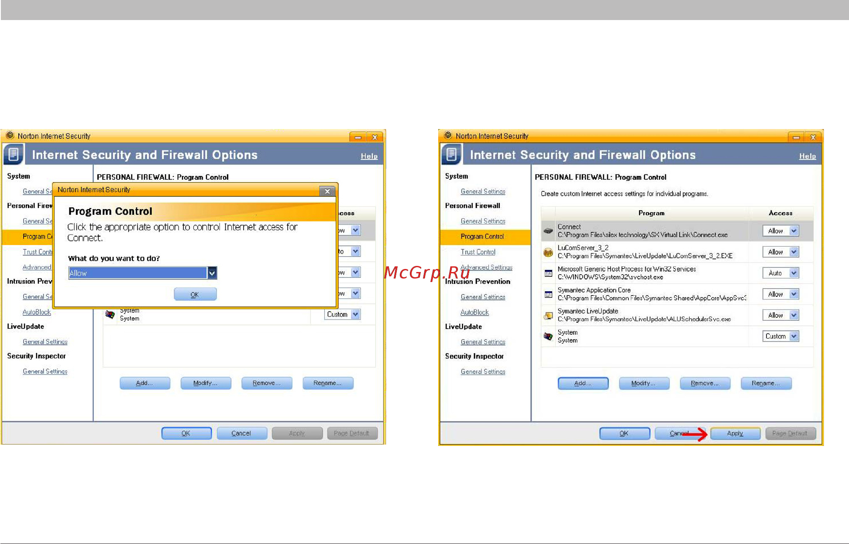This screenshot has height=544, width=849.
Task: Click OK at the bottom of the right window
Action: [624, 433]
